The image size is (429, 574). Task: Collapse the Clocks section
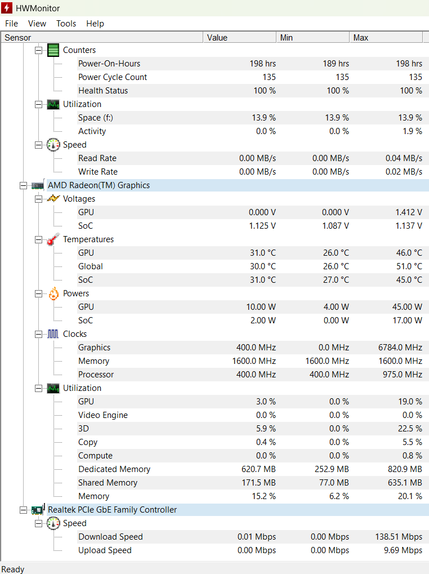pos(38,334)
